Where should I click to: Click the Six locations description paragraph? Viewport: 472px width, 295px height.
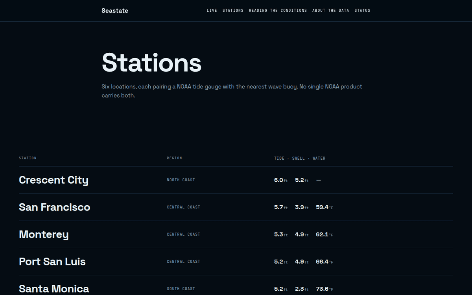232,91
